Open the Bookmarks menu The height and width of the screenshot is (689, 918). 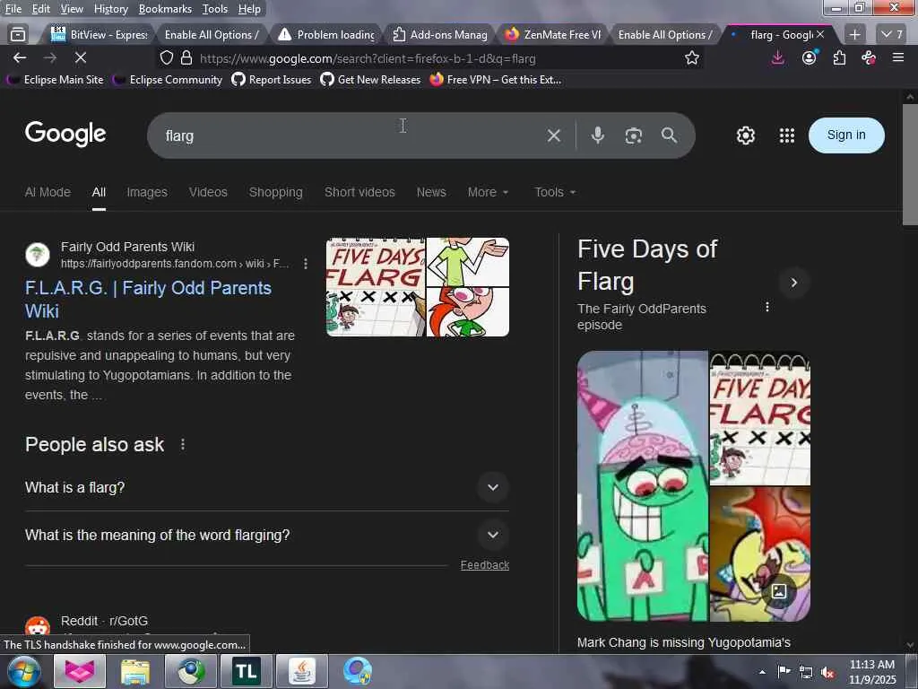click(165, 9)
